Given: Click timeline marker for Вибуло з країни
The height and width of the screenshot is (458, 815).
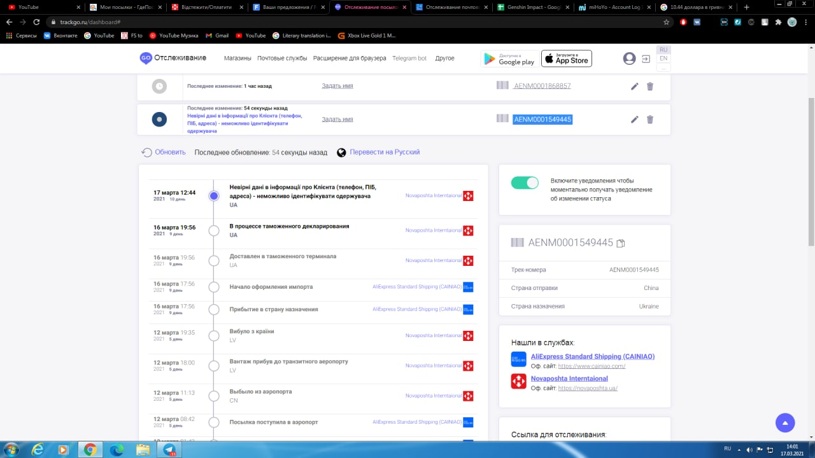Looking at the screenshot, I should (x=214, y=336).
